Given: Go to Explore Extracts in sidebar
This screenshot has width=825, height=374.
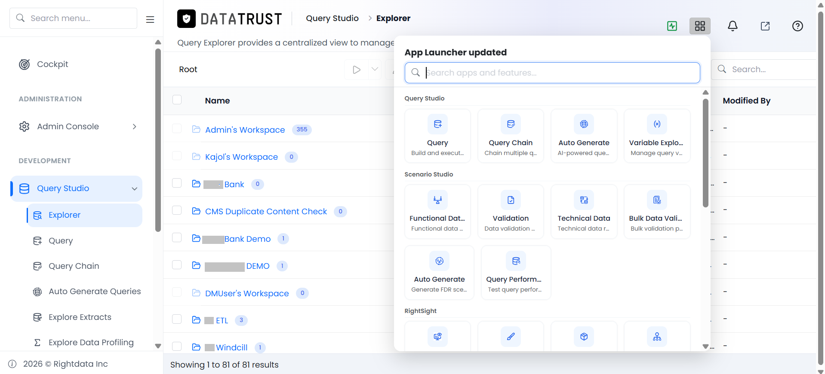Looking at the screenshot, I should click(x=80, y=317).
